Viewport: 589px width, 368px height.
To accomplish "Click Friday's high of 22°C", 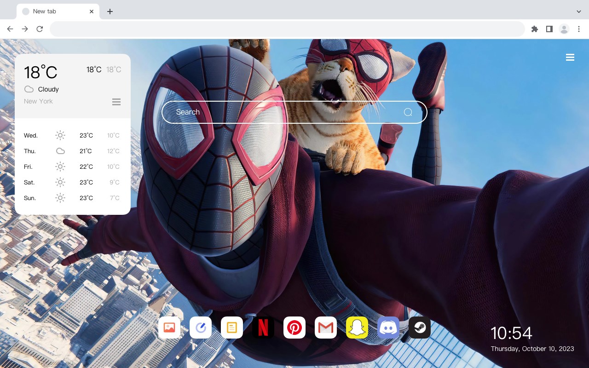I will [87, 167].
